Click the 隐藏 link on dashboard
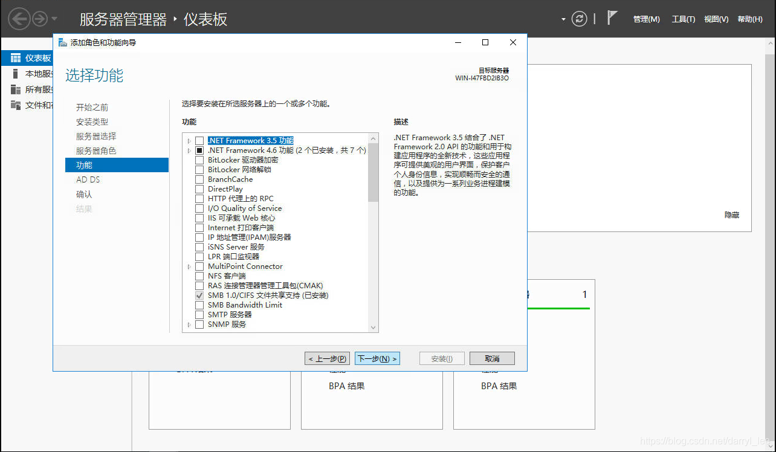 pos(732,215)
